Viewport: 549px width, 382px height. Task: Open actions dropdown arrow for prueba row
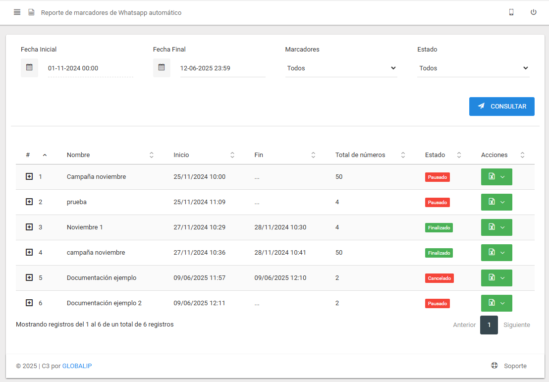tap(503, 202)
